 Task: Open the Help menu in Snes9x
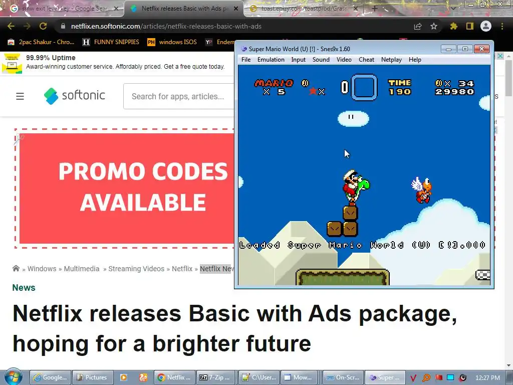(415, 60)
